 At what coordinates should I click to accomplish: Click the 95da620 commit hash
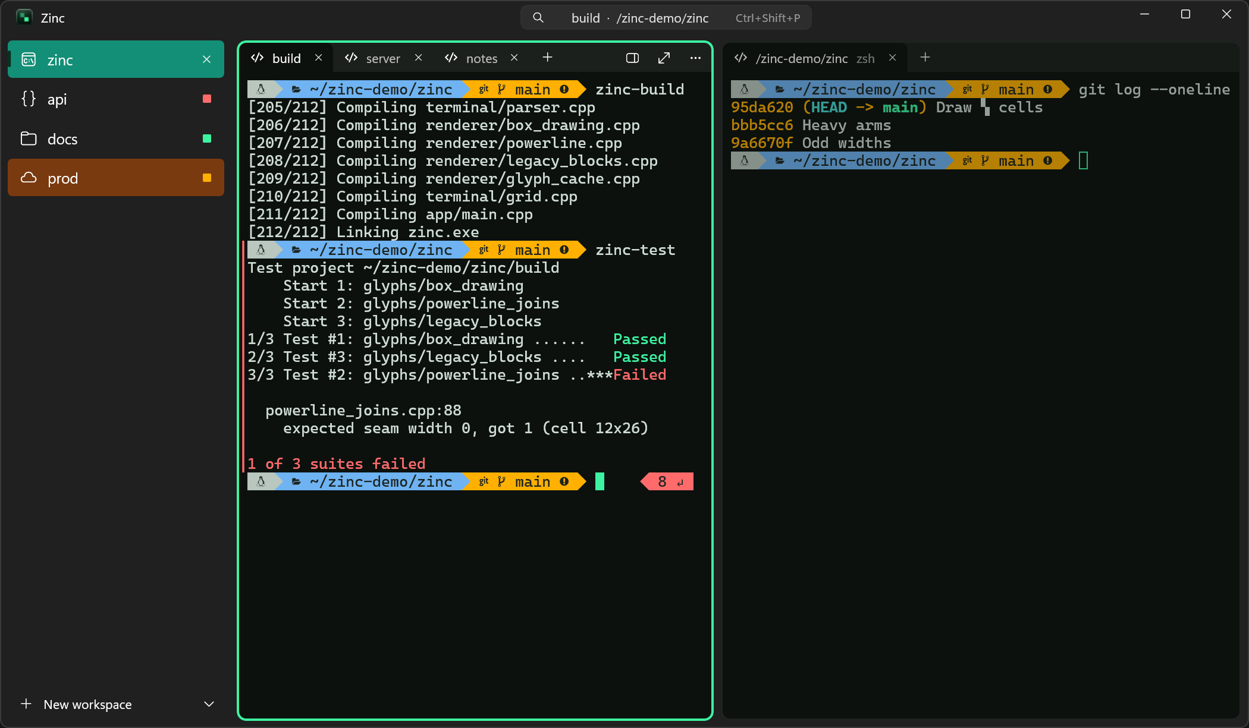[762, 108]
